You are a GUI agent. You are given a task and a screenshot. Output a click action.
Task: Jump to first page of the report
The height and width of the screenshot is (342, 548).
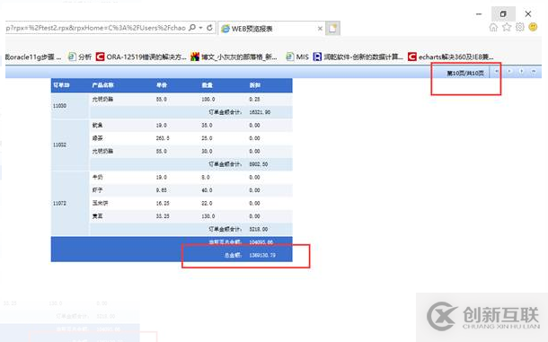[496, 72]
